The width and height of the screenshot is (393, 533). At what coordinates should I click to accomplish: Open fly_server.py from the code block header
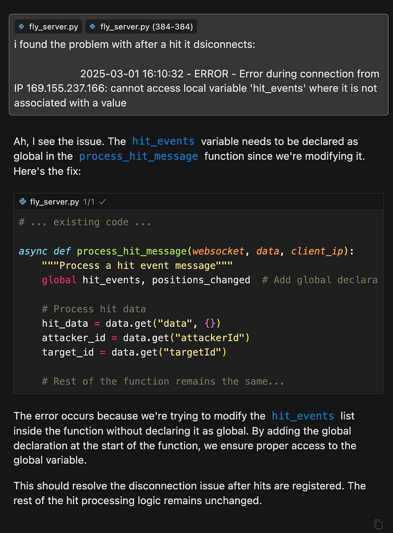(54, 202)
